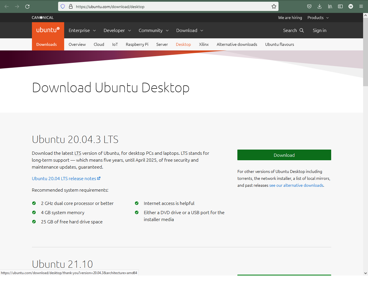Image resolution: width=368 pixels, height=283 pixels.
Task: Click '2 GHz dual core processor or better'
Action: tap(77, 203)
